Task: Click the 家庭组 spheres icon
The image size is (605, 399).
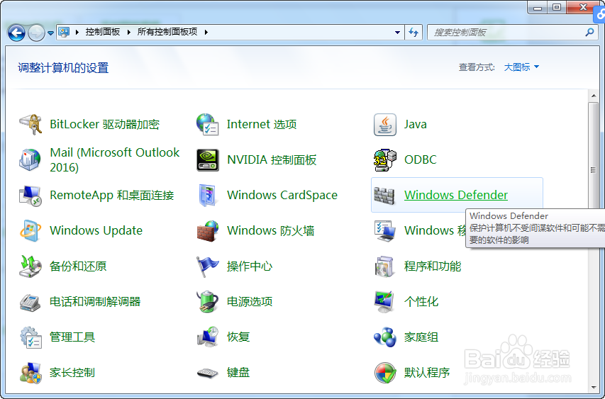Action: pyautogui.click(x=384, y=337)
